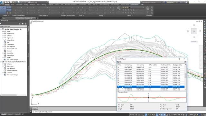Click the layer color swatch in Layers panel
The height and width of the screenshot is (116, 206).
pyautogui.click(x=129, y=8)
